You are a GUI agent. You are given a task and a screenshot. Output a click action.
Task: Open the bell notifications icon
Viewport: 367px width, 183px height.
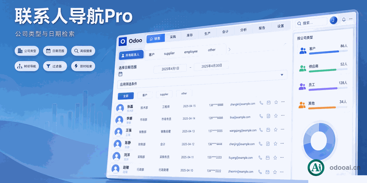[344, 20]
